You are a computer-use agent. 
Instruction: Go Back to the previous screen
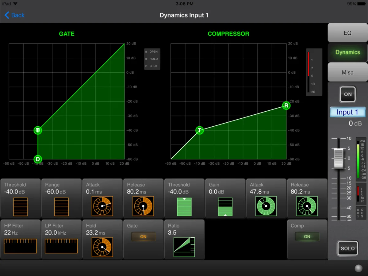pos(15,15)
